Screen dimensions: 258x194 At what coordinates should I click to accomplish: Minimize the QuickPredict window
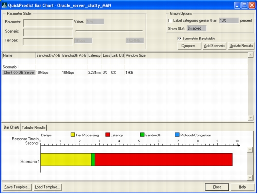pyautogui.click(x=237, y=5)
